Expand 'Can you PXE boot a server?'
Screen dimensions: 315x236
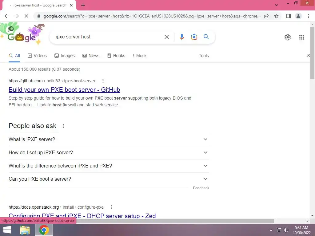click(109, 179)
